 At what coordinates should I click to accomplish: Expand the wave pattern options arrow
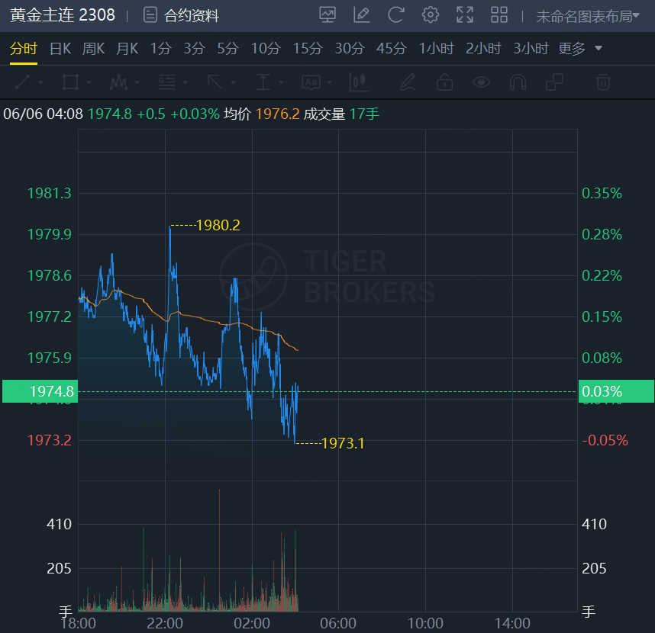(x=137, y=82)
